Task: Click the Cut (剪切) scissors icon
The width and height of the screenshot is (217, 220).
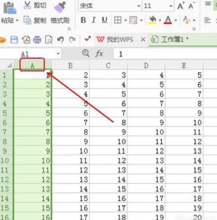Action: pyautogui.click(x=27, y=5)
